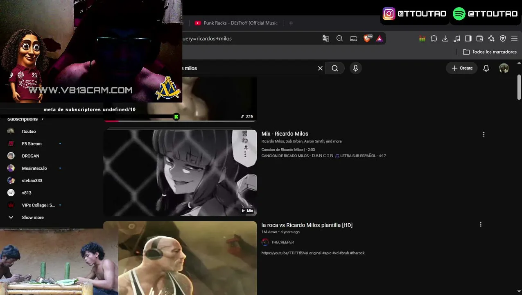
Task: Open the Mix - Ricardo Milos title
Action: coord(285,134)
